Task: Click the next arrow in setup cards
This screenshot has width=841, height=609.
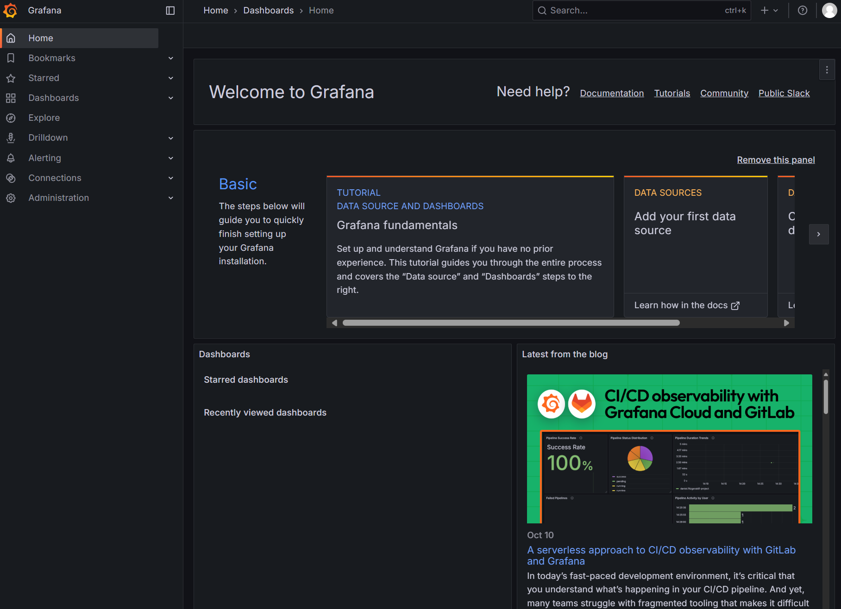Action: [819, 234]
